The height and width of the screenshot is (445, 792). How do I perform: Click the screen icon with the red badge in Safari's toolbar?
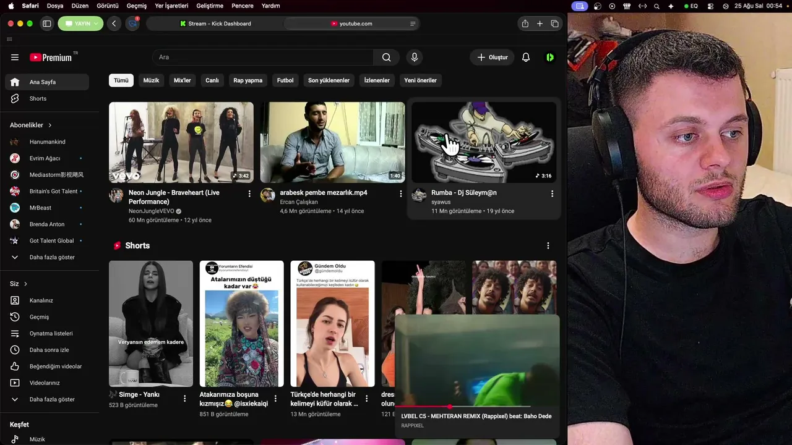[x=132, y=23]
